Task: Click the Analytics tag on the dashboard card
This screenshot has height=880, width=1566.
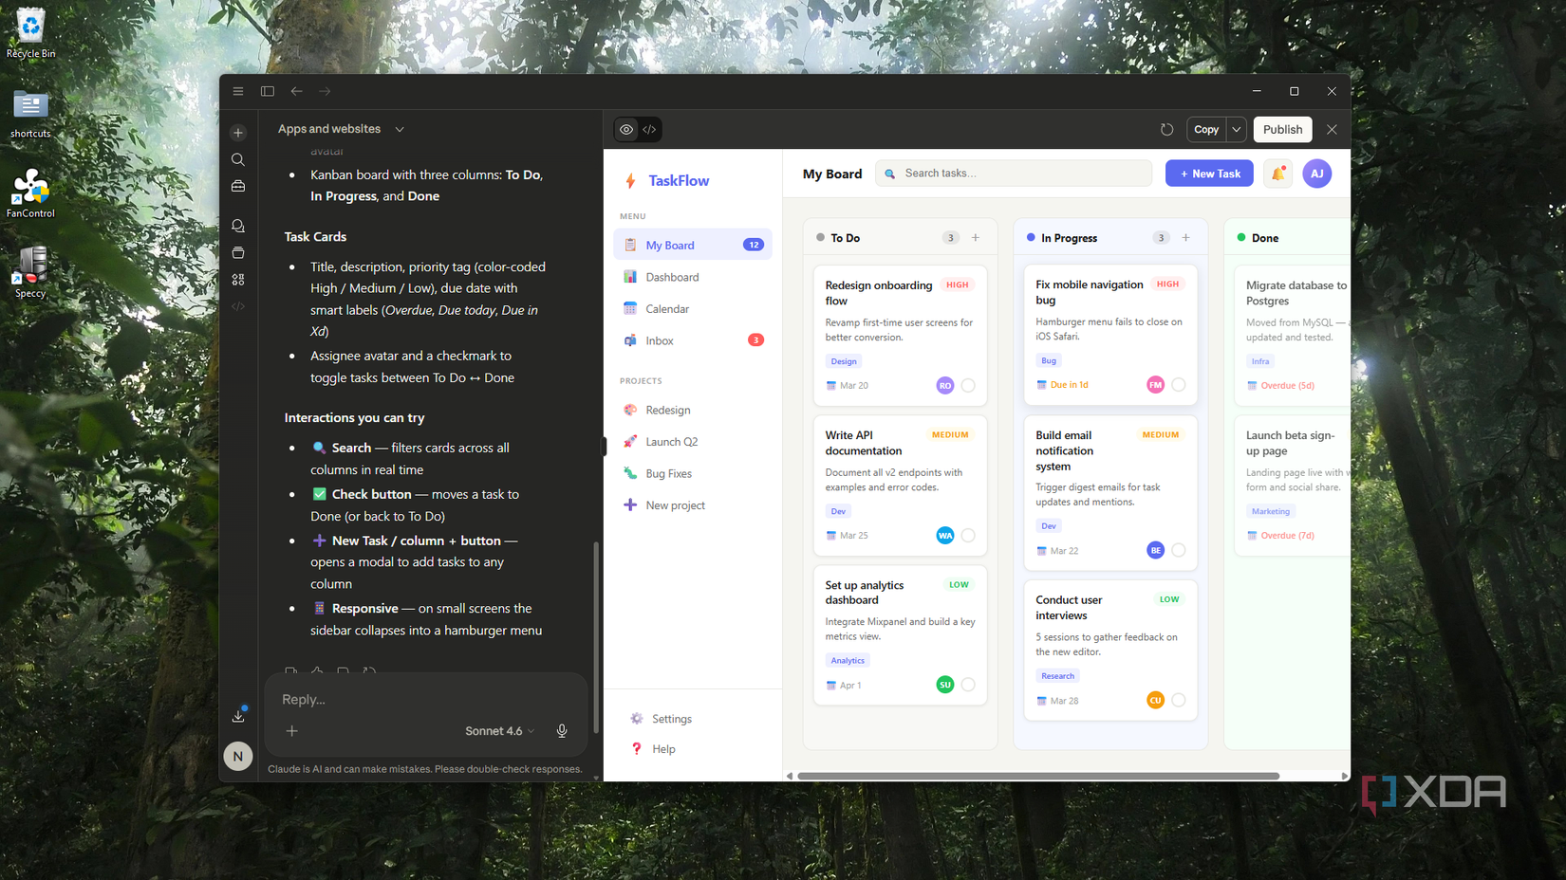Action: (x=848, y=661)
